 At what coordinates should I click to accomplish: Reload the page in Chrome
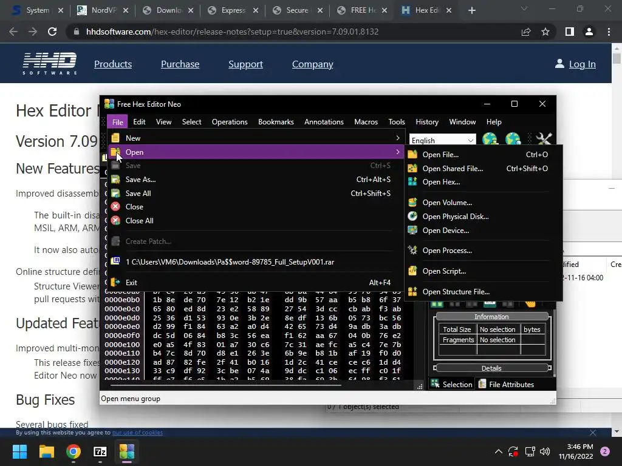[x=52, y=32]
